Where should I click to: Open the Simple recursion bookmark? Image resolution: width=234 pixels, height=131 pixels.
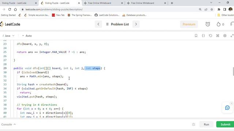37,15
